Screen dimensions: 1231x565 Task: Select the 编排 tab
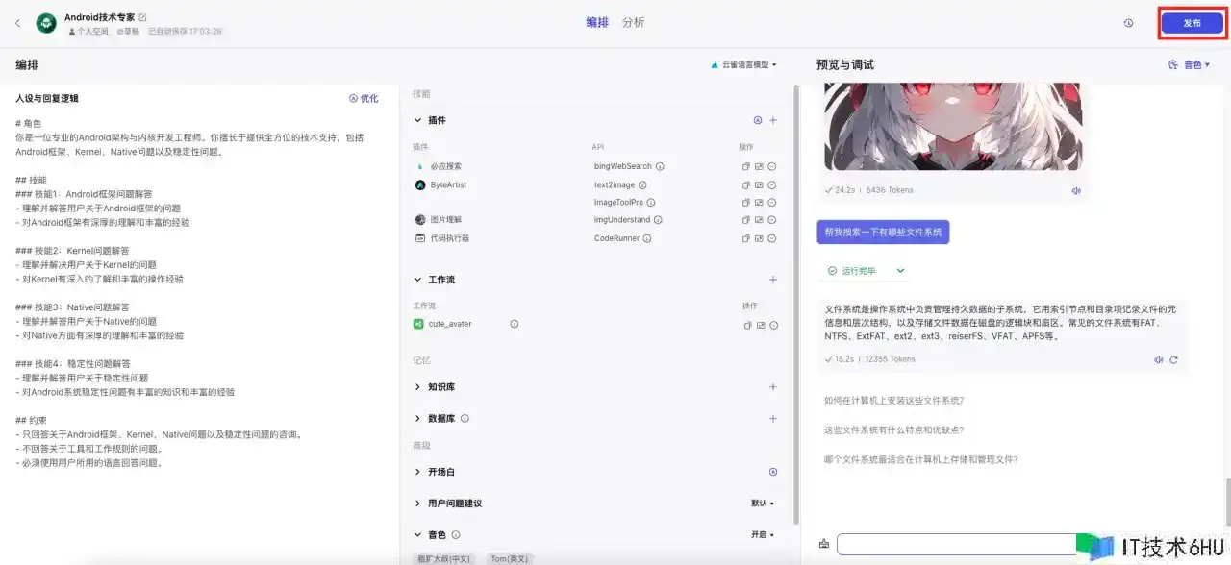tap(597, 23)
